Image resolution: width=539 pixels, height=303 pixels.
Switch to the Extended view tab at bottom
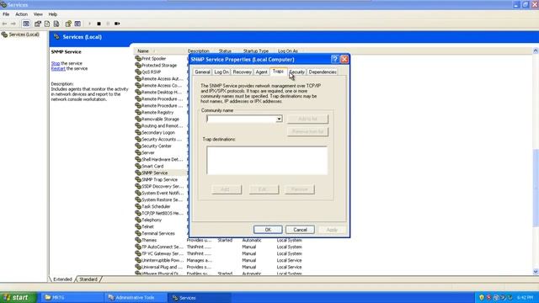pyautogui.click(x=62, y=279)
